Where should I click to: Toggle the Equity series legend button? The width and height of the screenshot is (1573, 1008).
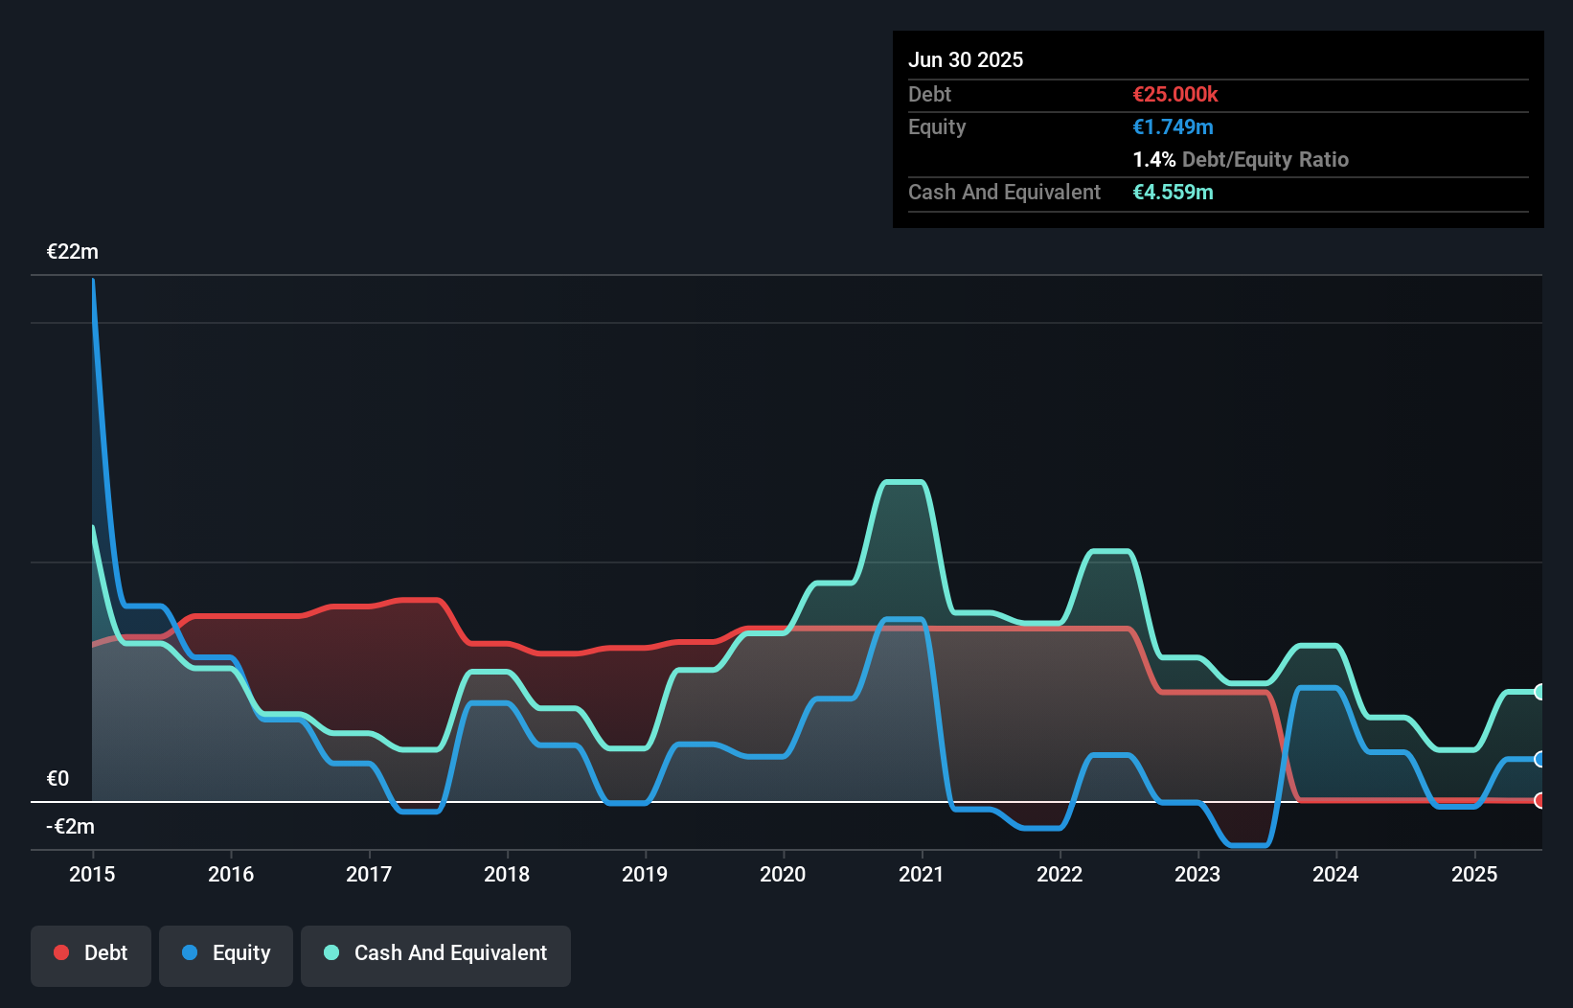tap(226, 954)
